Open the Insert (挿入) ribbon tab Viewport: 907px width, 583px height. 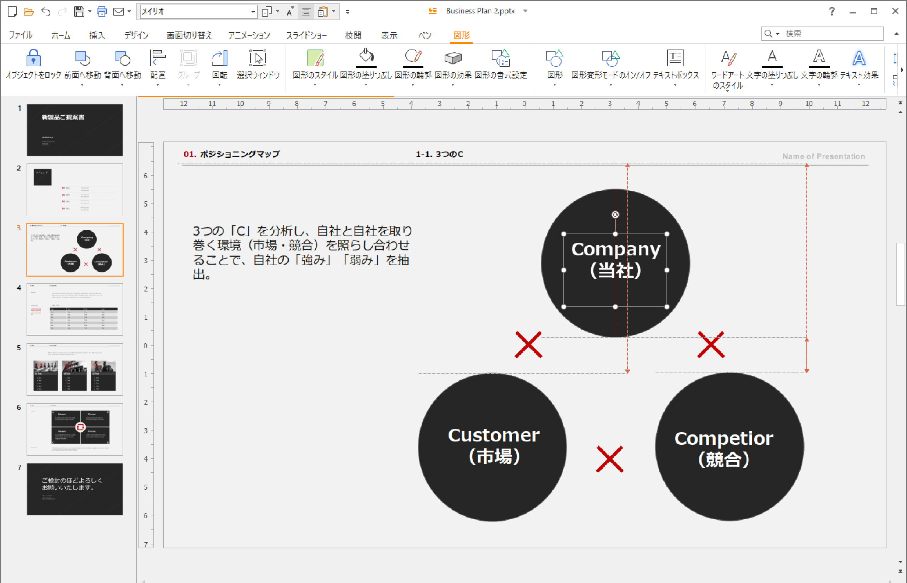pyautogui.click(x=97, y=35)
